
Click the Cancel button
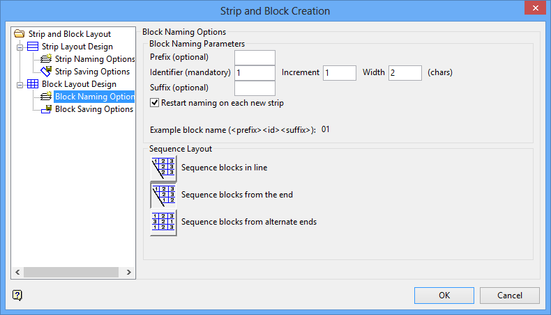509,296
